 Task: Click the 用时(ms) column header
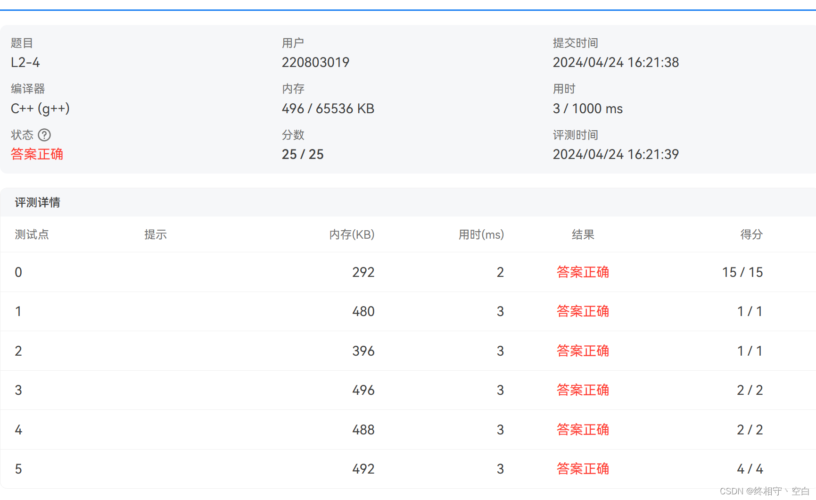click(x=481, y=234)
